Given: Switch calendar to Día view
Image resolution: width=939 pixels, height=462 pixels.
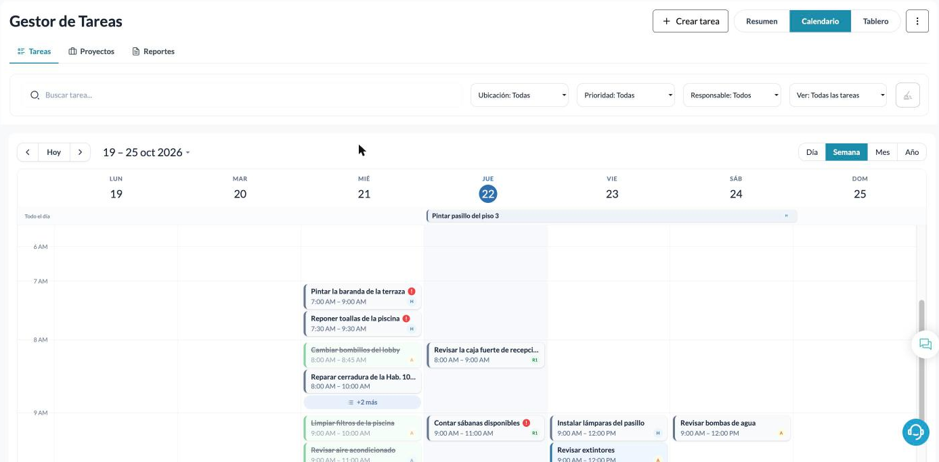Looking at the screenshot, I should (x=812, y=152).
